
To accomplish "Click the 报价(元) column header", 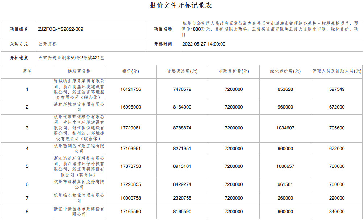I will pyautogui.click(x=130, y=71).
